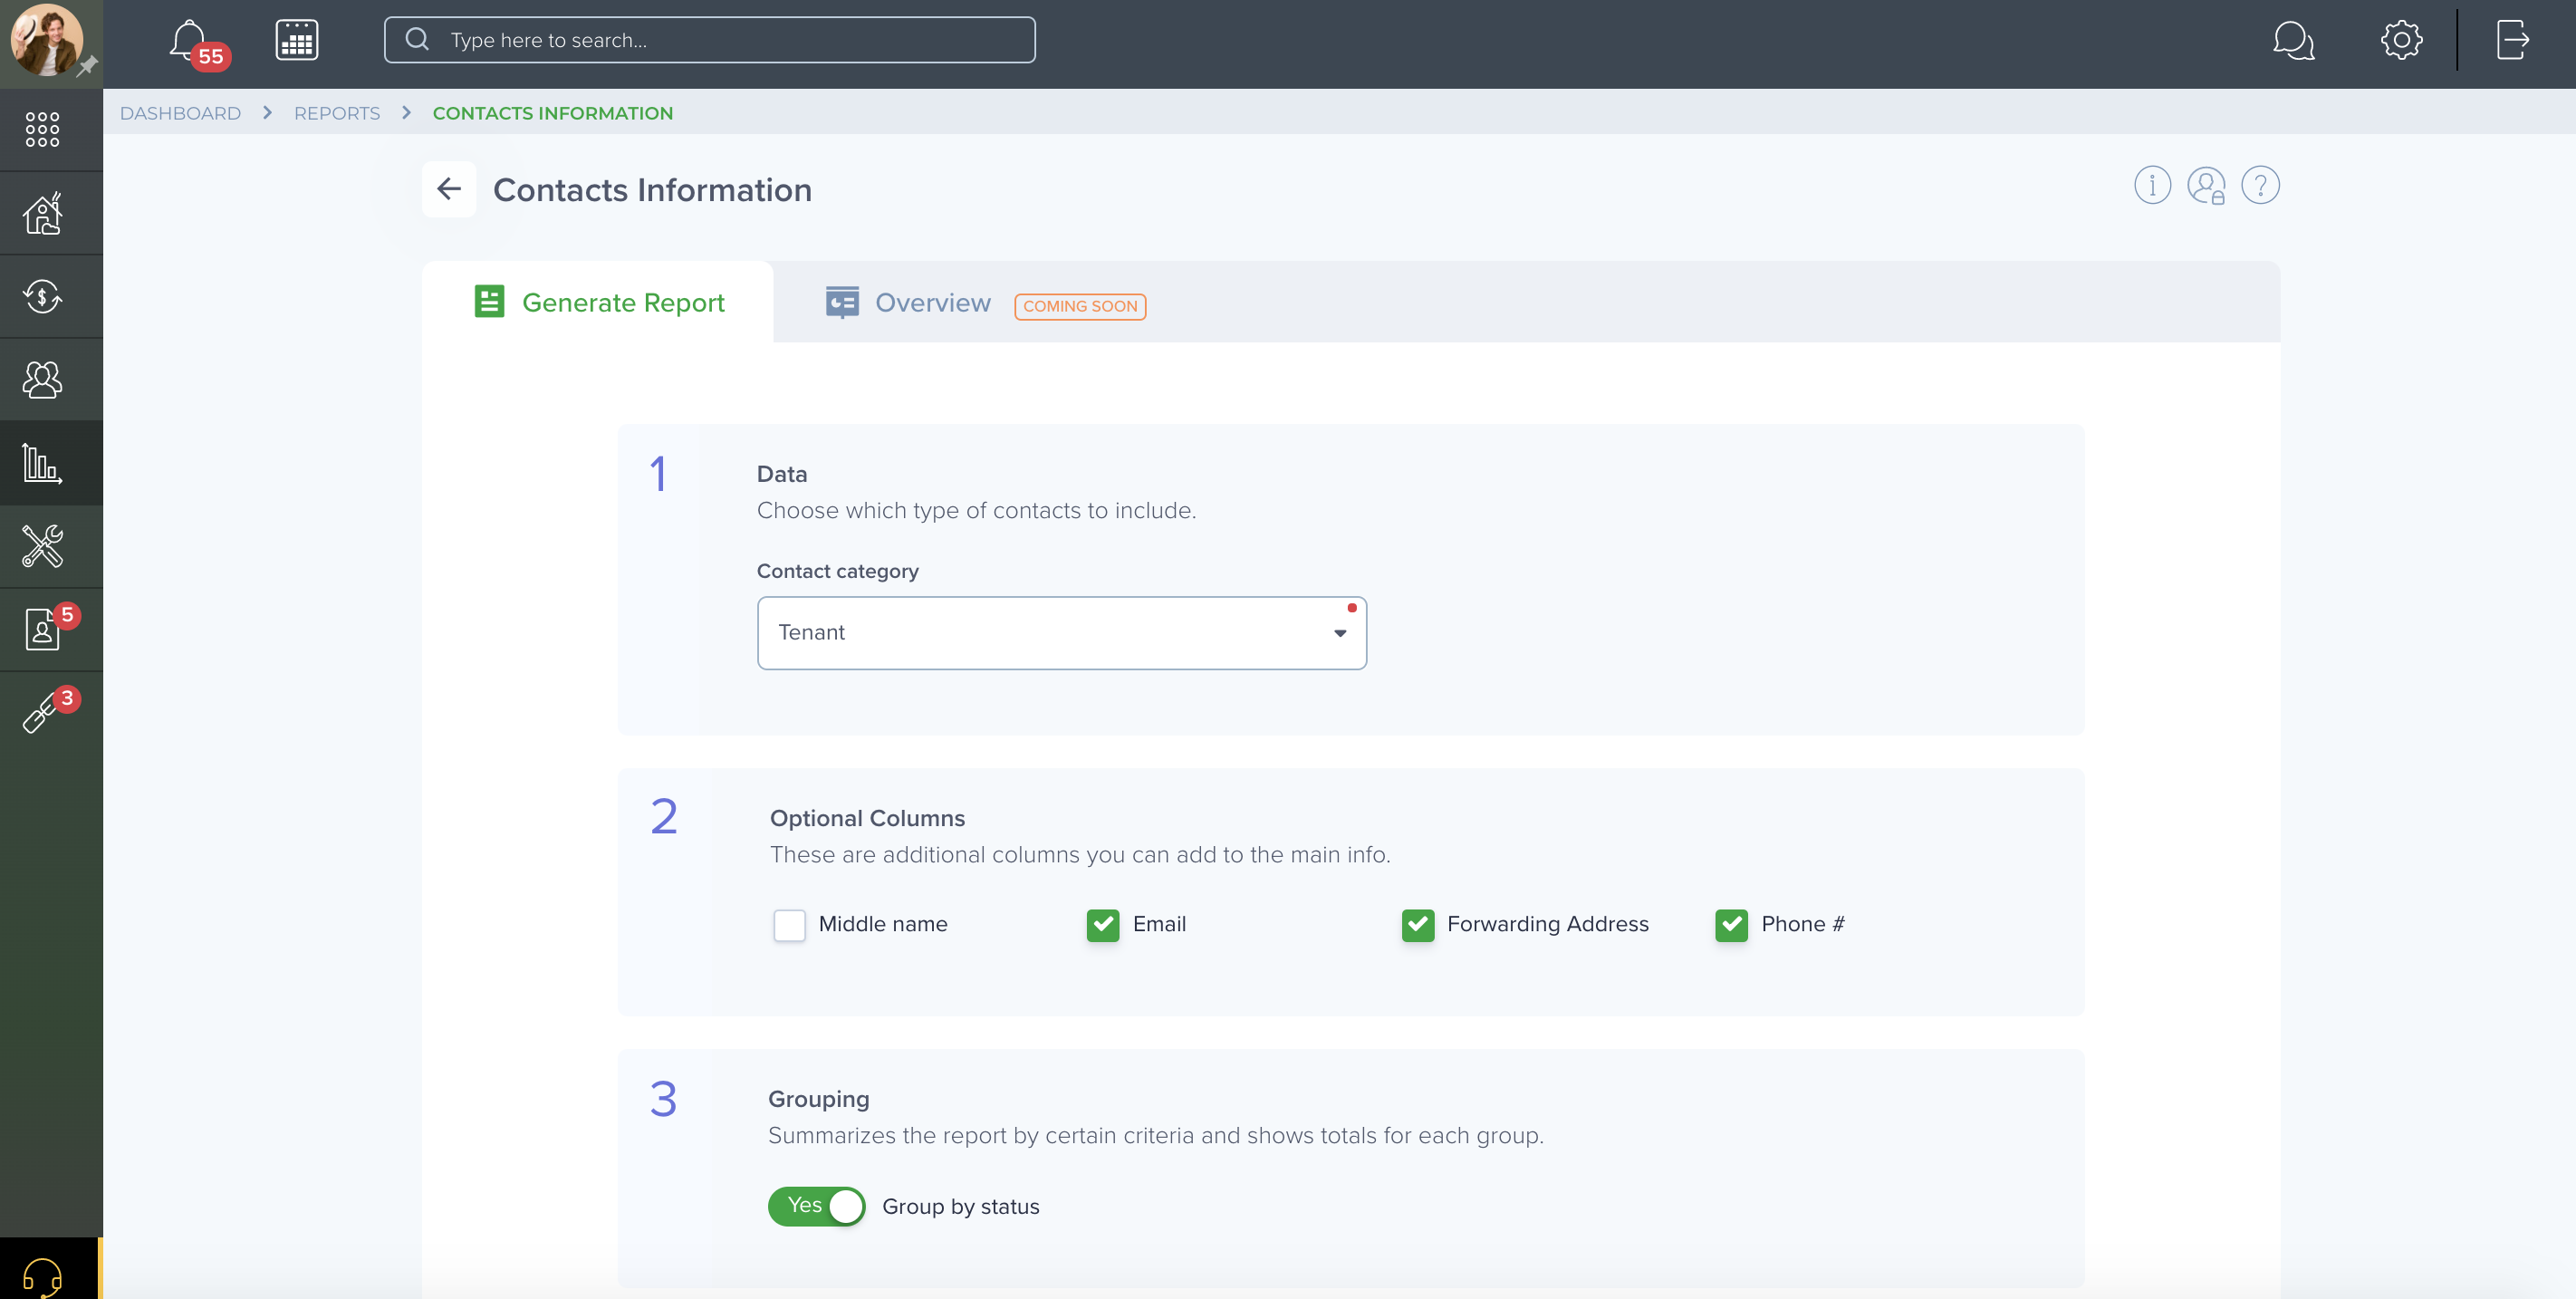Open the apps grid menu in sidebar
Viewport: 2576px width, 1299px height.
click(x=42, y=130)
